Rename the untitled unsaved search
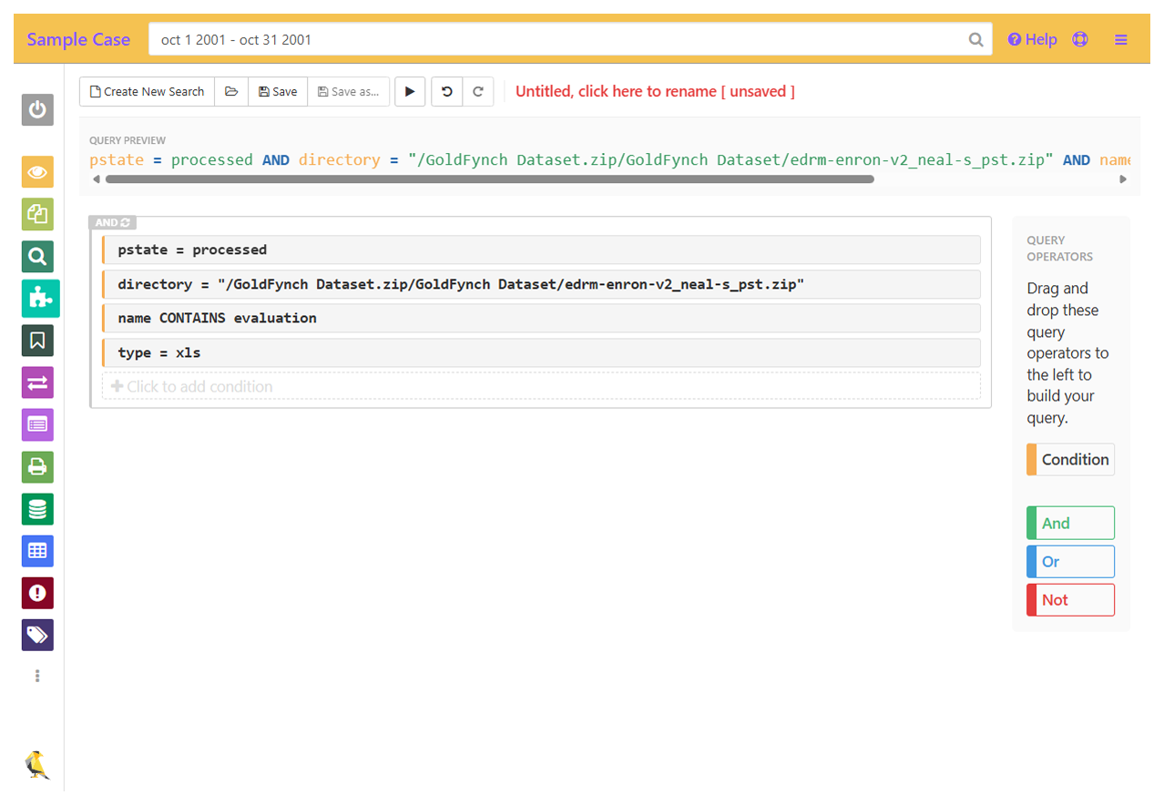 [655, 92]
